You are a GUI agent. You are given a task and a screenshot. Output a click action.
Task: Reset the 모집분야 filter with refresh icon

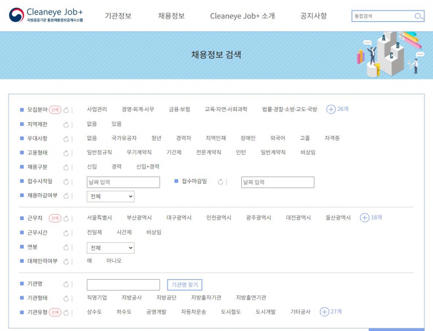click(x=66, y=110)
